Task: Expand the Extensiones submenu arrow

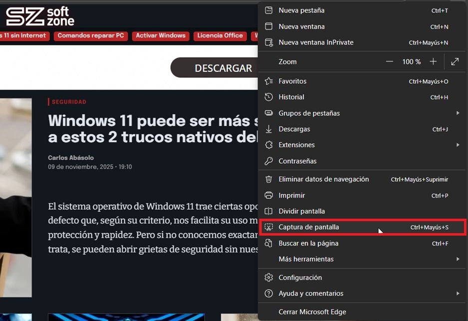Action: pyautogui.click(x=458, y=145)
